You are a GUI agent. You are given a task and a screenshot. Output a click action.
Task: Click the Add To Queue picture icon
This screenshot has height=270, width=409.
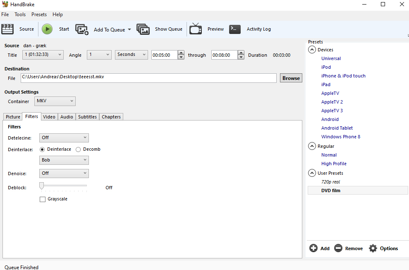click(x=82, y=29)
